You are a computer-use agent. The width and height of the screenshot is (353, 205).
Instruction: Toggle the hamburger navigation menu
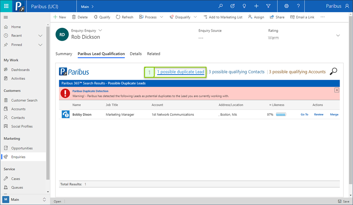pos(6,17)
